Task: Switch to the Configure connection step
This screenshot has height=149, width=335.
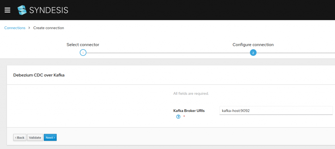Action: [x=253, y=45]
